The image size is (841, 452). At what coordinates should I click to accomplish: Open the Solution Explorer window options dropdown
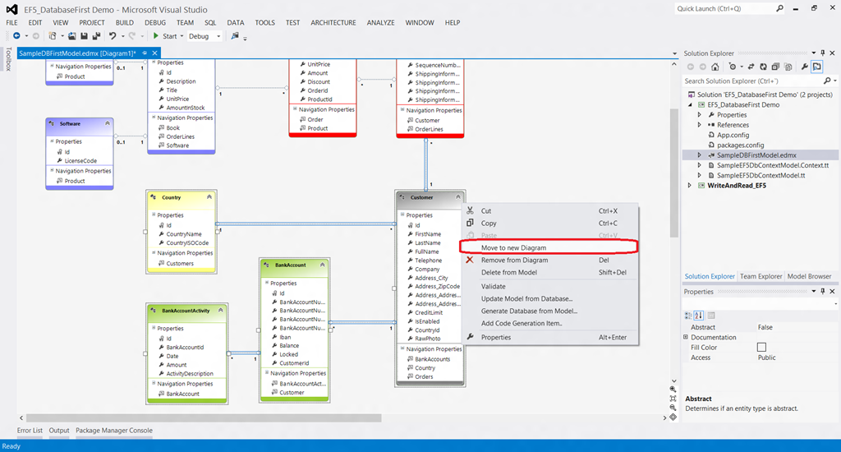(x=814, y=53)
